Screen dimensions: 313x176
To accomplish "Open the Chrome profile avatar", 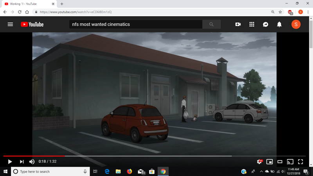I will pyautogui.click(x=300, y=12).
